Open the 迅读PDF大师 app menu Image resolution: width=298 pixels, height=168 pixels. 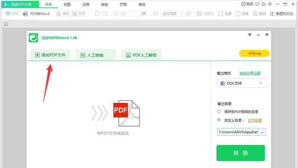point(20,4)
